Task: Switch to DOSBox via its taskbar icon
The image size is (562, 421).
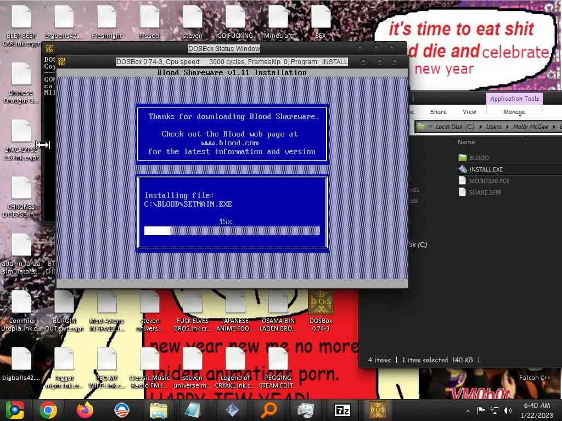Action: tap(378, 410)
